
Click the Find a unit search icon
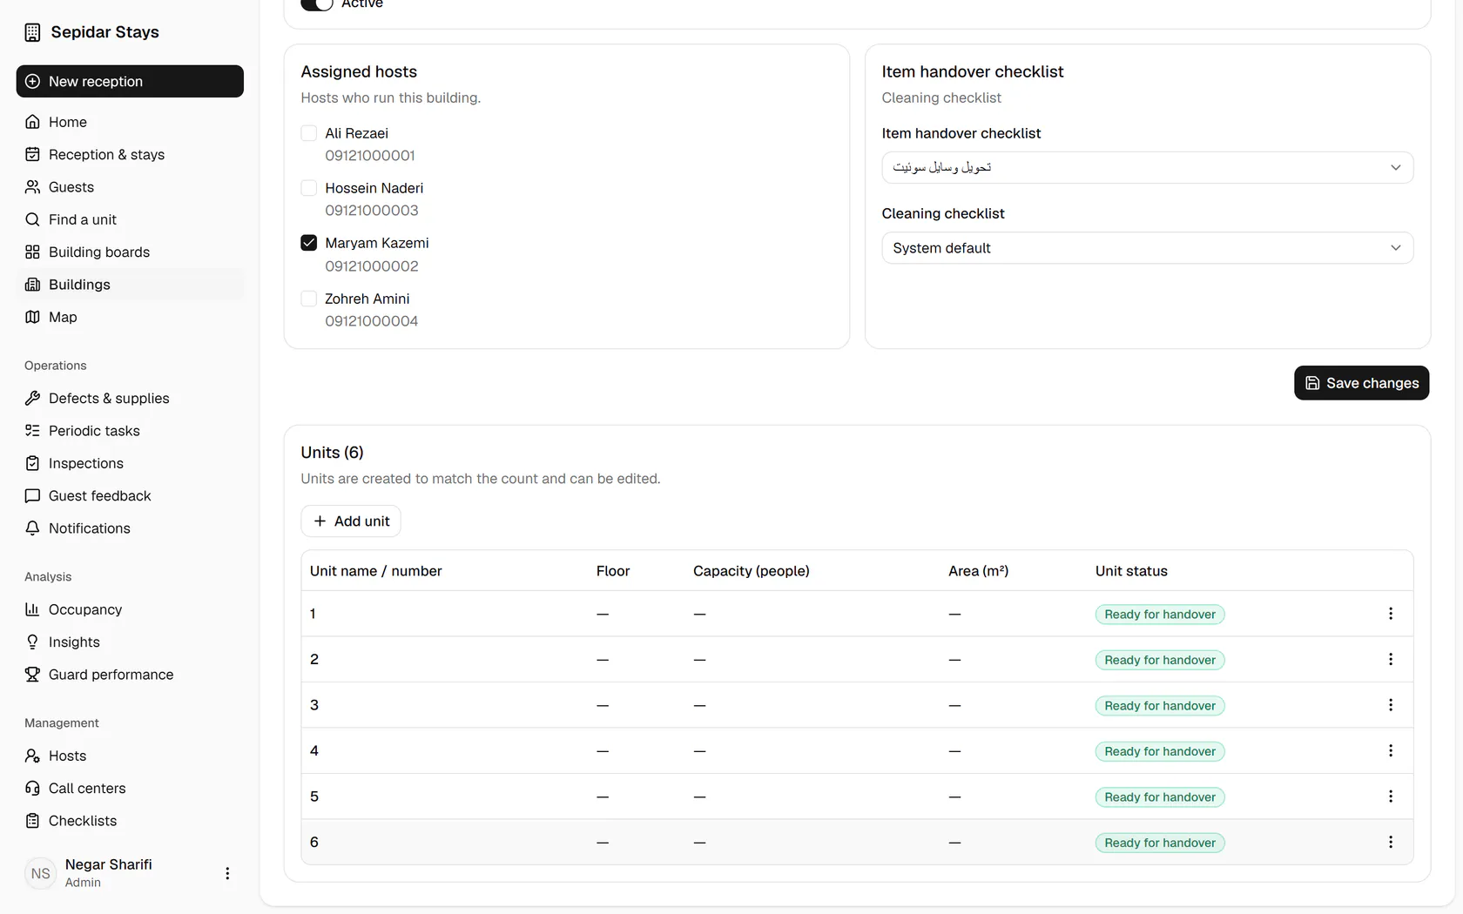point(32,219)
